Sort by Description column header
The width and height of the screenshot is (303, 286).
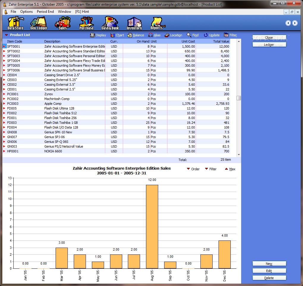click(52, 41)
